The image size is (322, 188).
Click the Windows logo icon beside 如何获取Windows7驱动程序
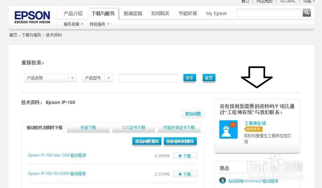(223, 180)
